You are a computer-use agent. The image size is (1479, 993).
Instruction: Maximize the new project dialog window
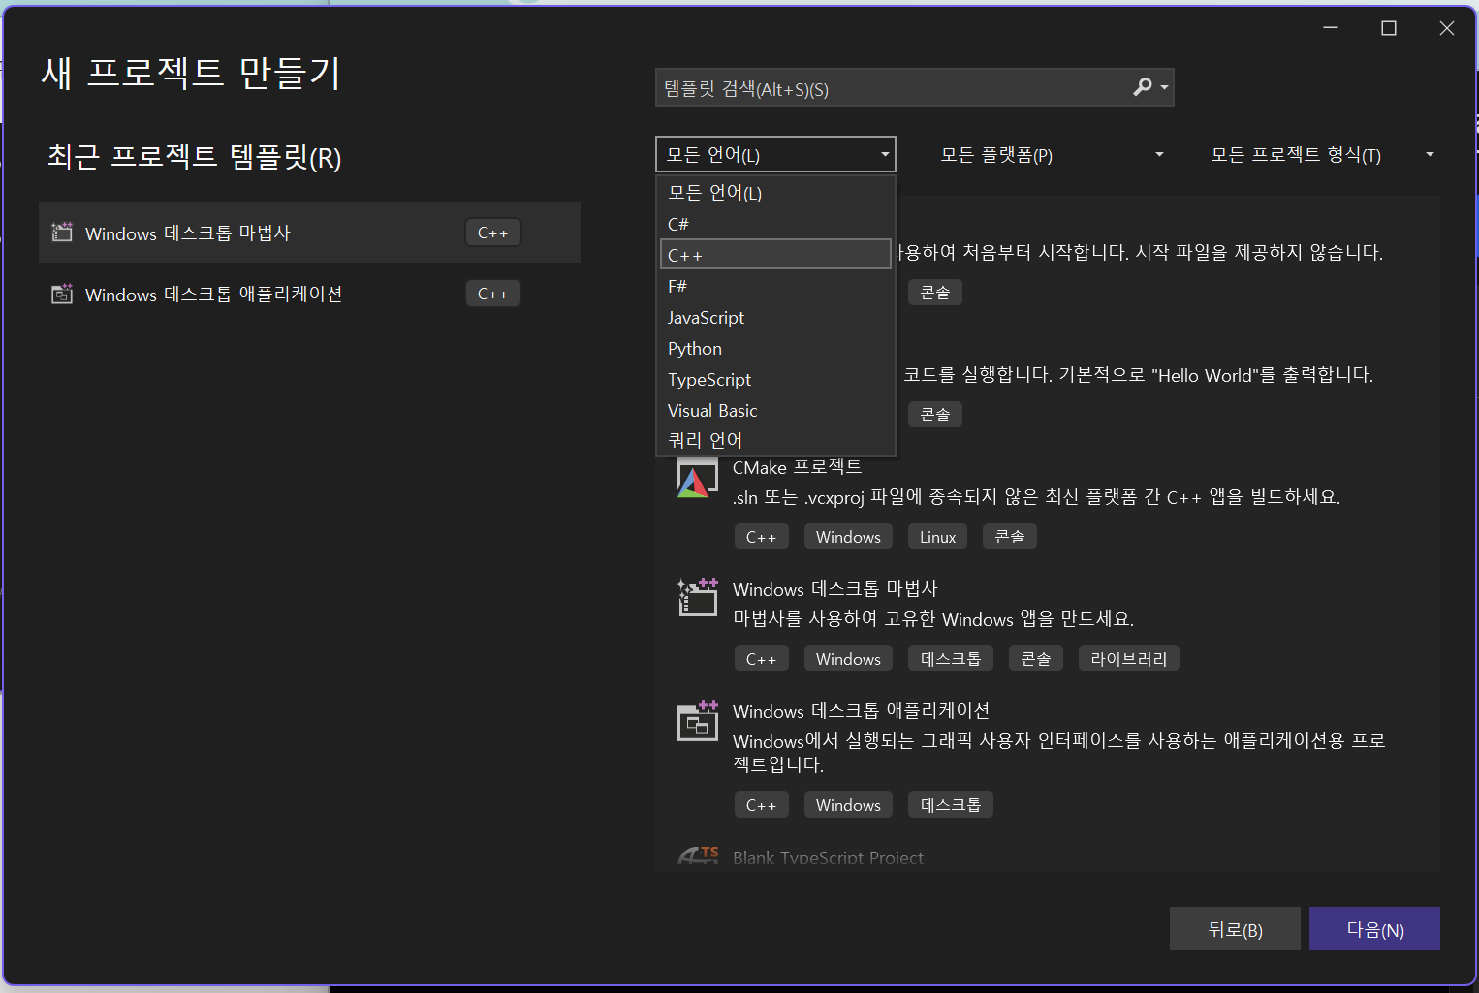click(x=1388, y=28)
